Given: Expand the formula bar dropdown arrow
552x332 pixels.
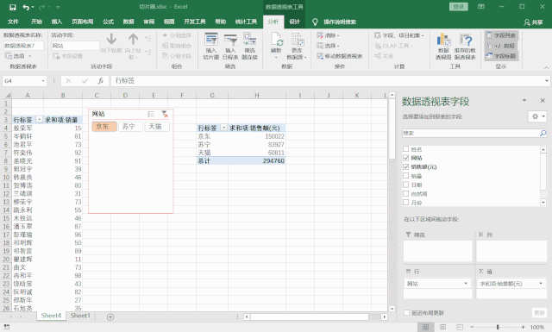Looking at the screenshot, I should (547, 80).
